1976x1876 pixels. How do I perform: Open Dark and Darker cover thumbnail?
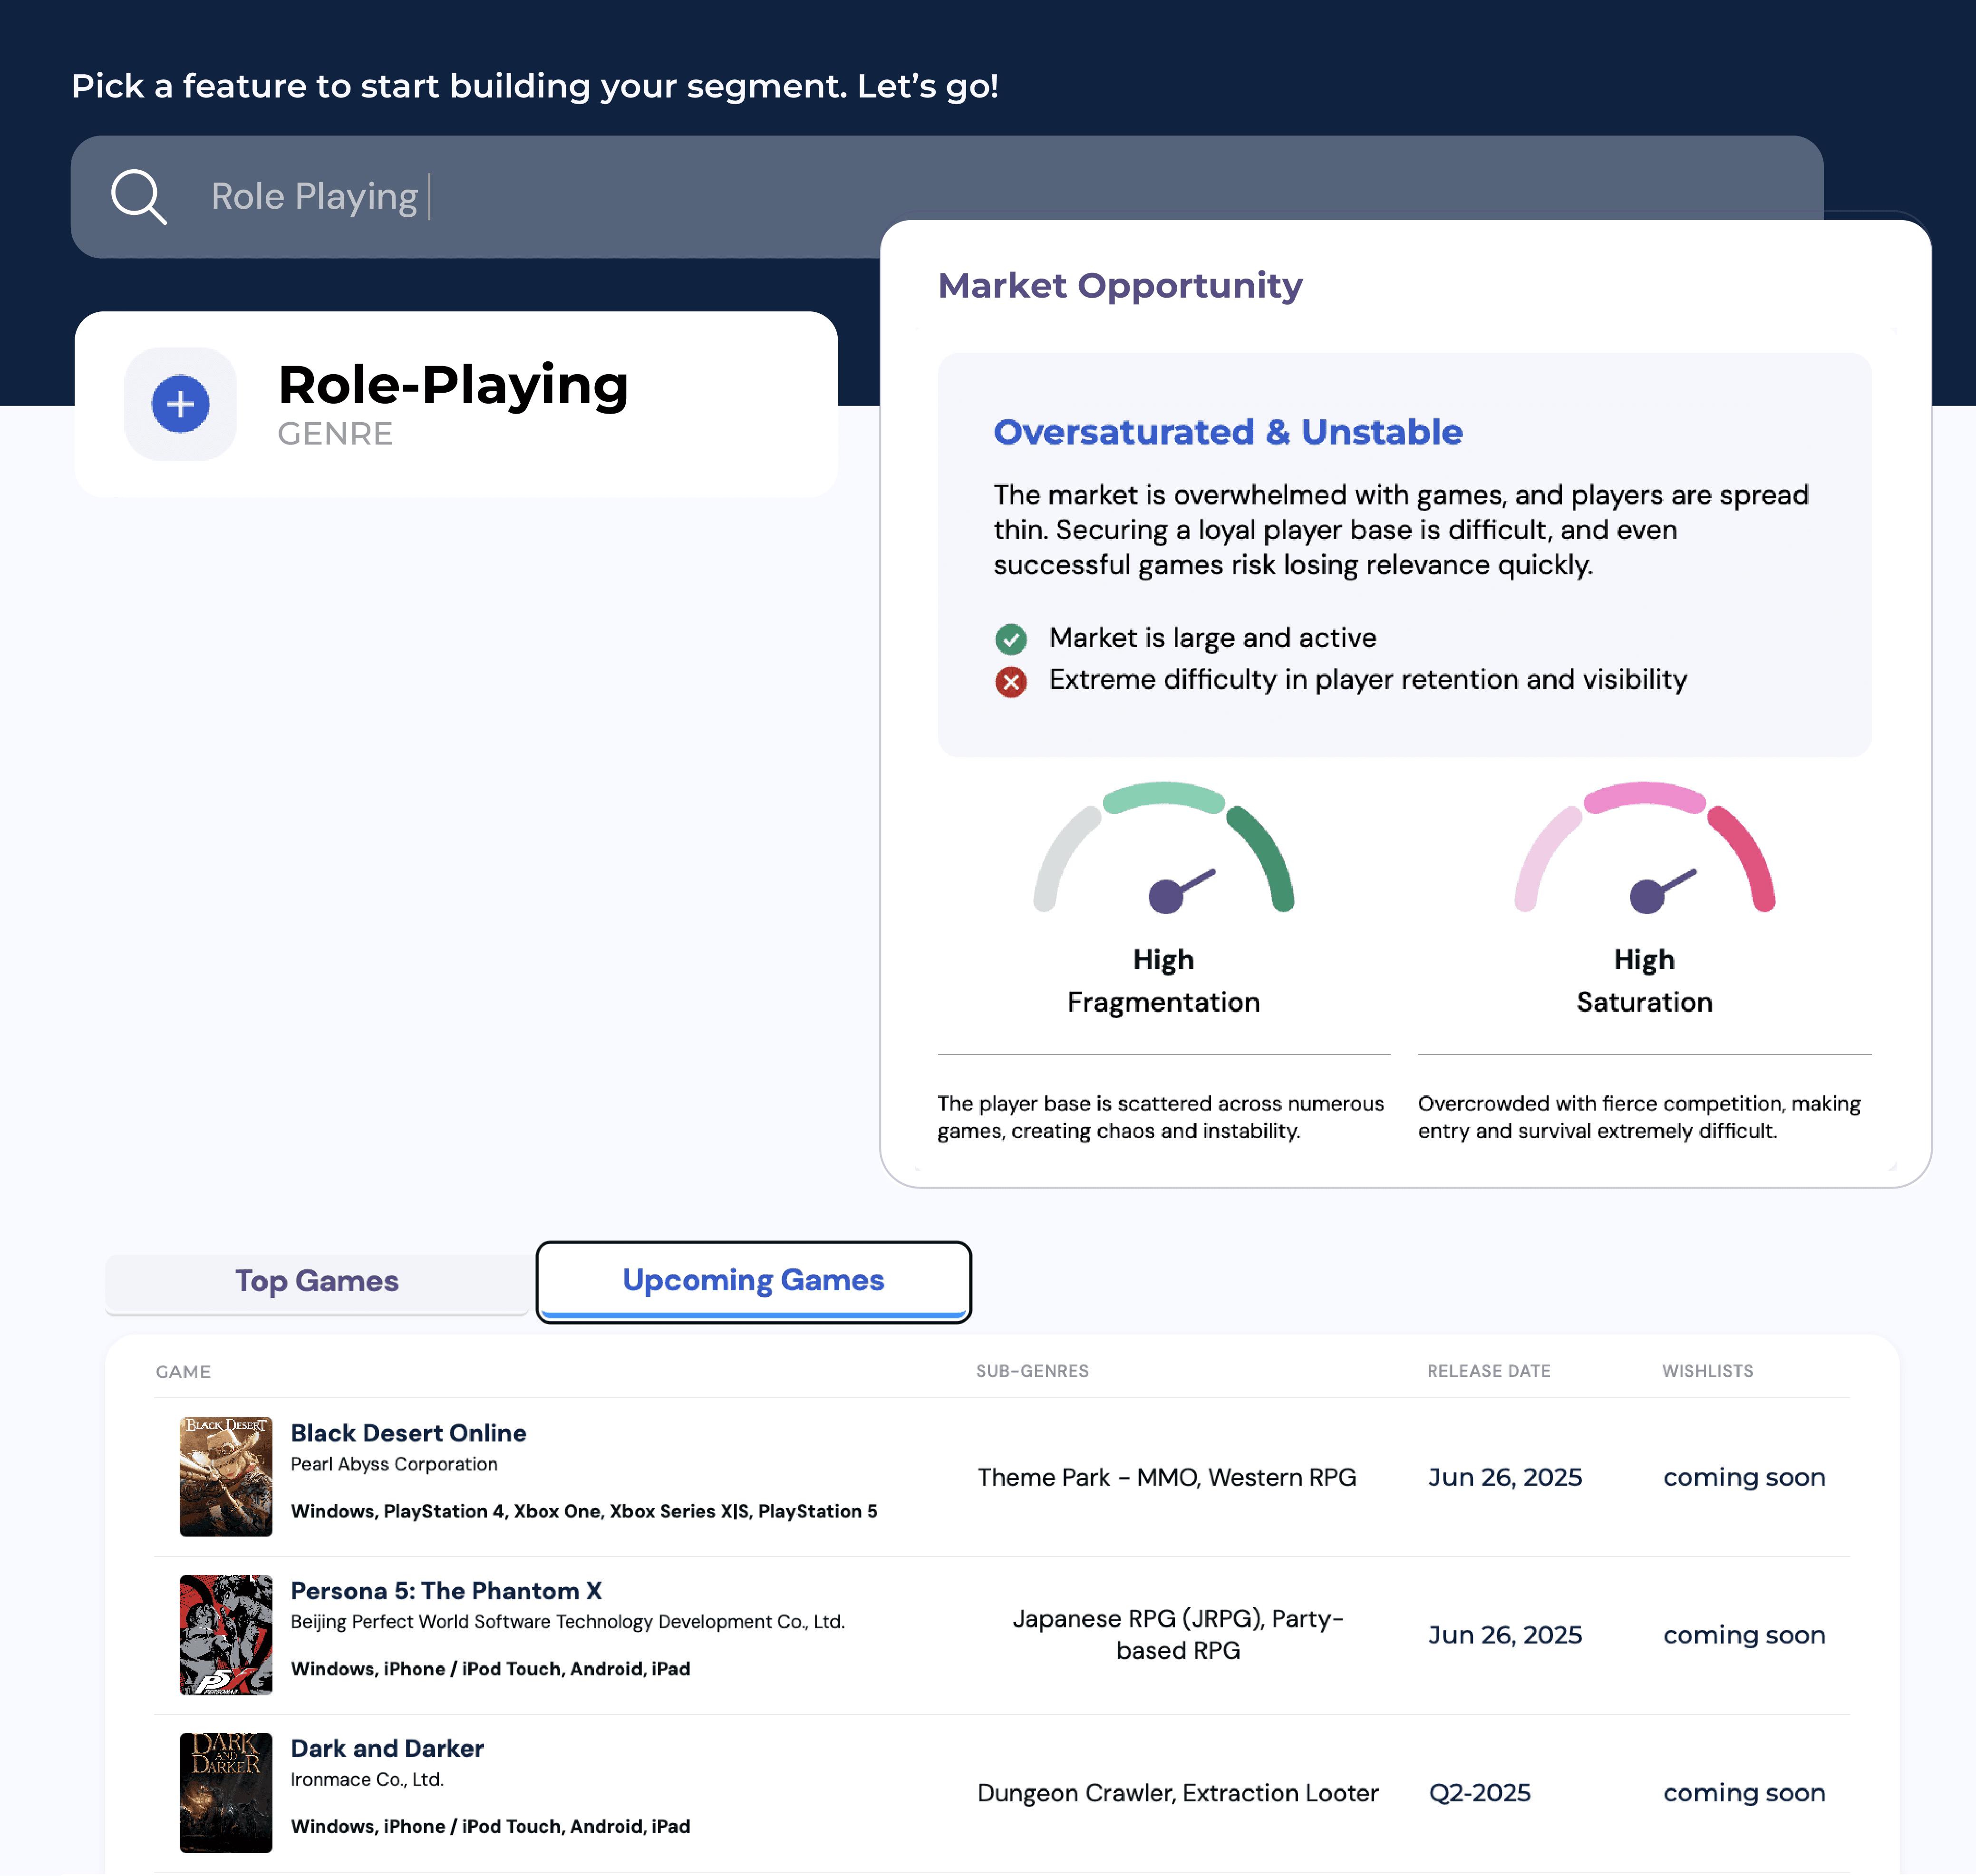225,1792
